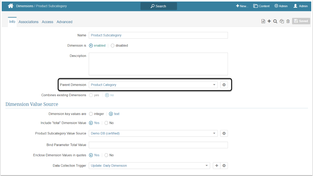The width and height of the screenshot is (313, 176).
Task: Expand Product Subcategory Value Source dropdown
Action: click(x=153, y=133)
